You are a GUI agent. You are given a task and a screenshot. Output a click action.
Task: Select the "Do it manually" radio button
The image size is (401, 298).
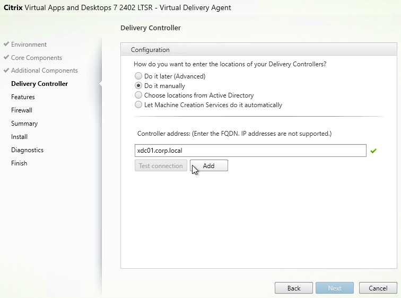pos(138,85)
